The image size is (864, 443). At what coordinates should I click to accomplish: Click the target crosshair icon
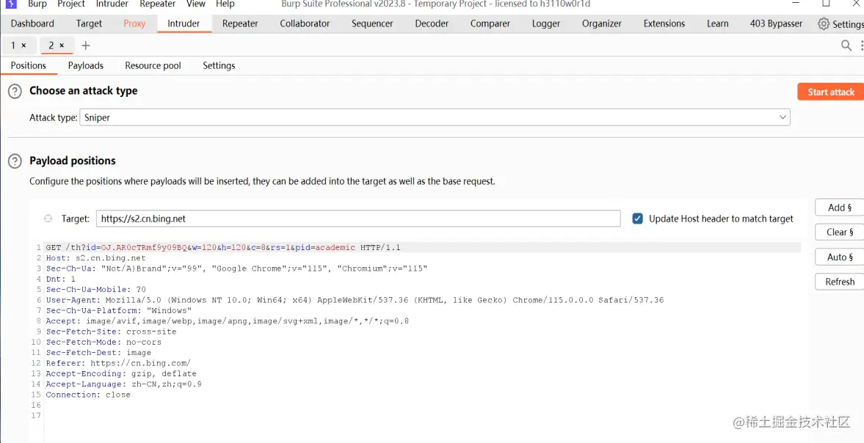[x=48, y=219]
